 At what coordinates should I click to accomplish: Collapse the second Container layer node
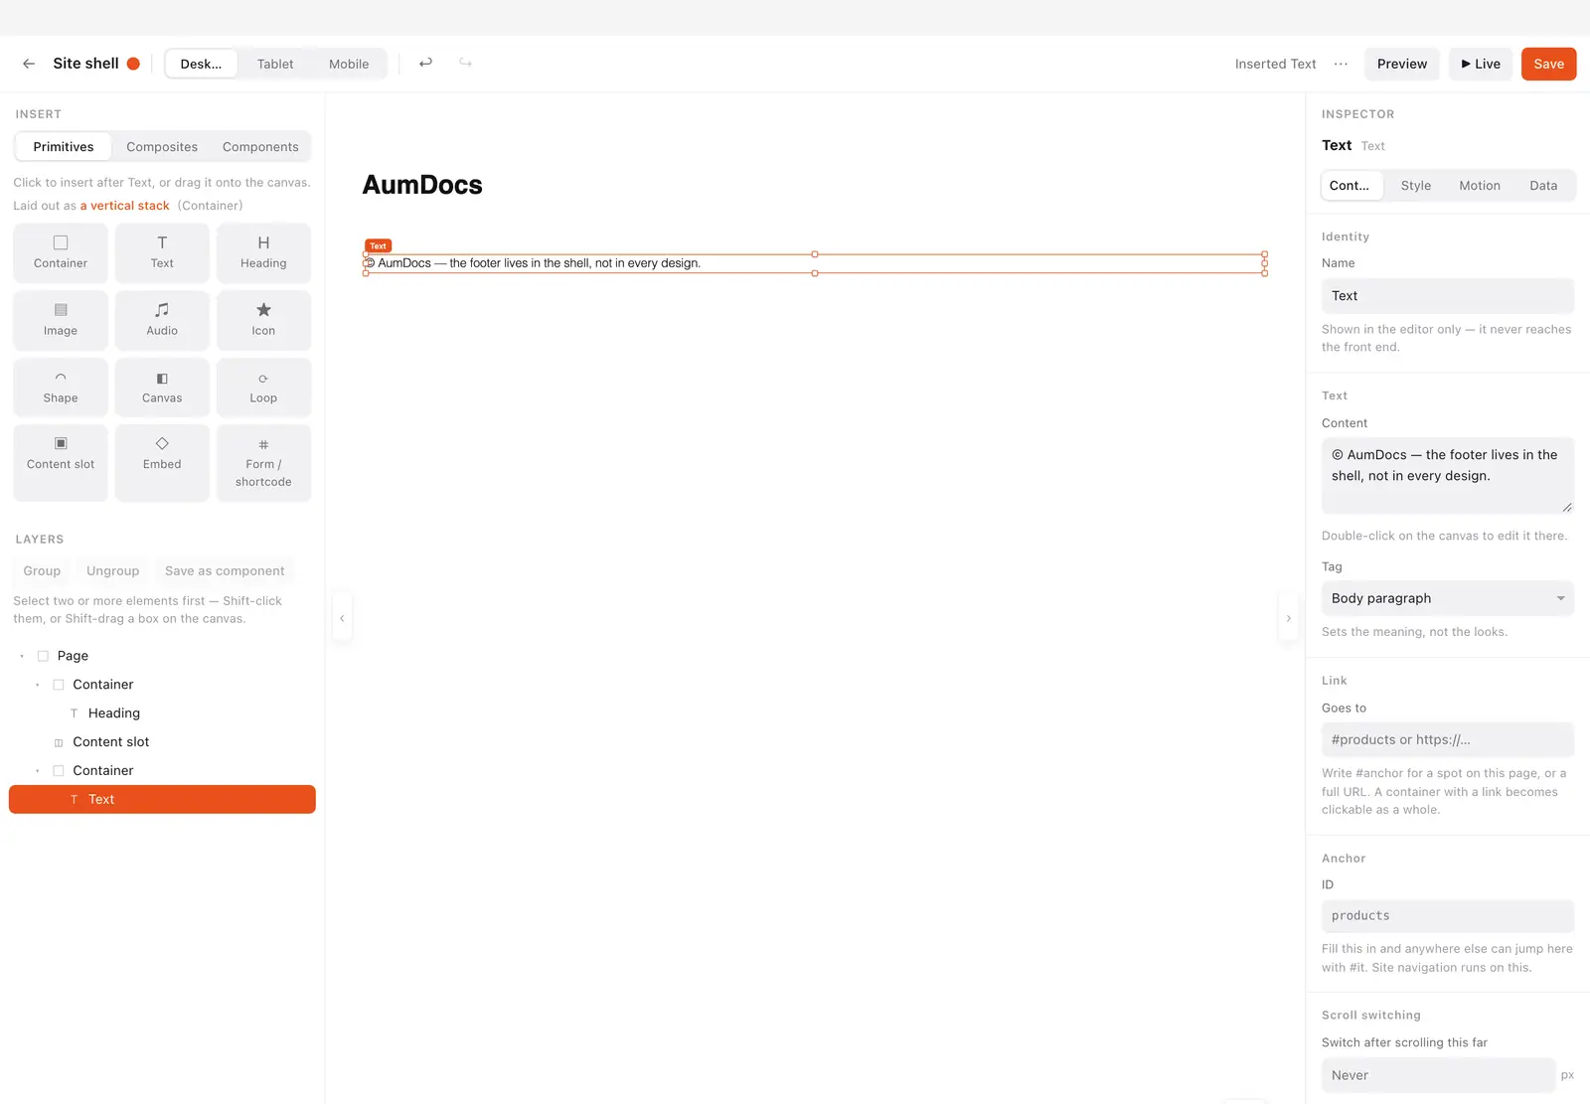tap(38, 771)
